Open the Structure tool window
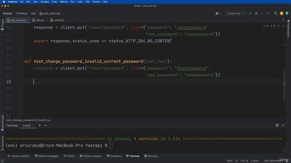The image size is (291, 163). (x=2, y=144)
